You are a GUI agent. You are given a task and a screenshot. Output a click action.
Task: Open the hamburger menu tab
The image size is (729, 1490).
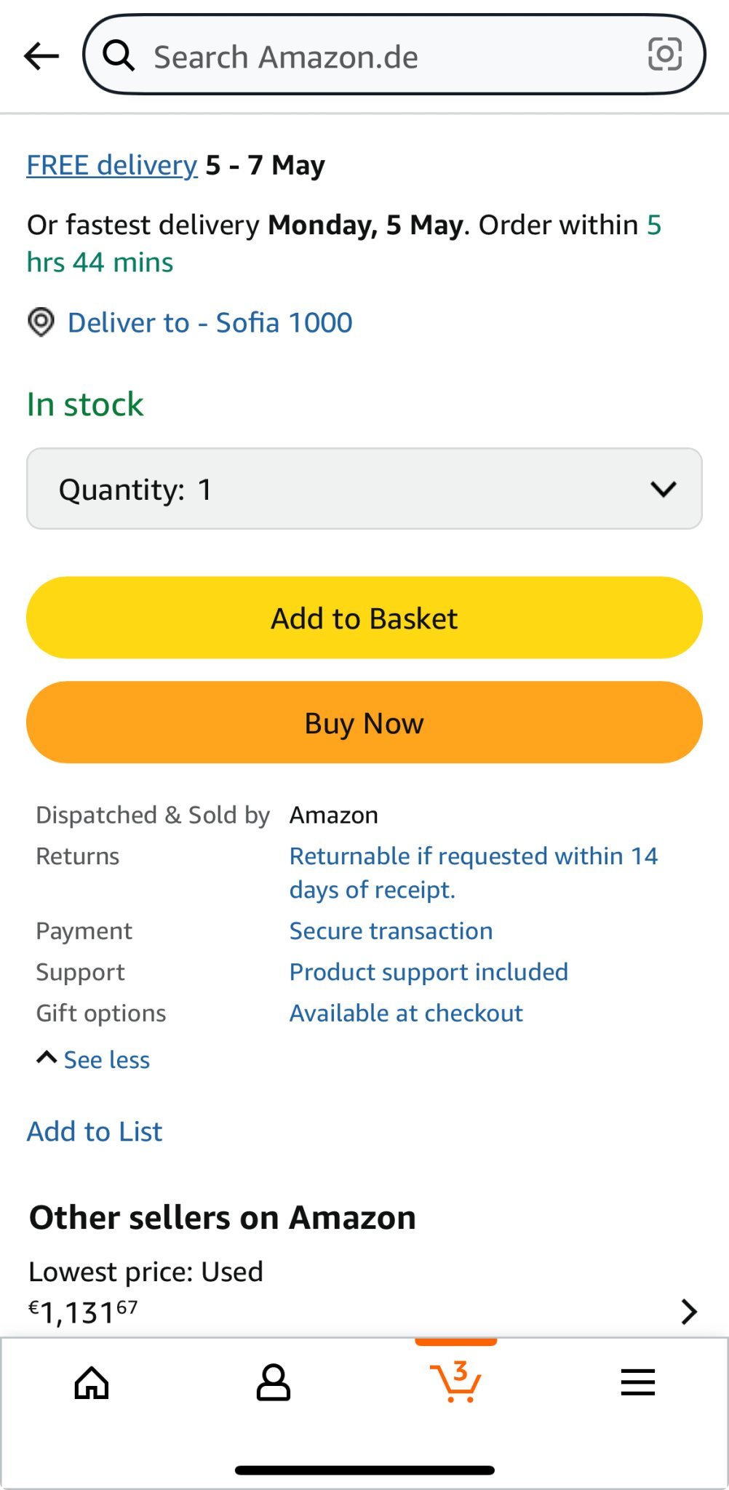tap(638, 1382)
